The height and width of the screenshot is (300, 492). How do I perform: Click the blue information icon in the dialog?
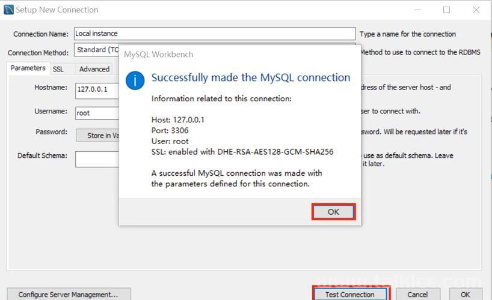tap(135, 80)
